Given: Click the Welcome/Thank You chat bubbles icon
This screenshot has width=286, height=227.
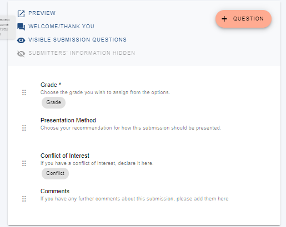Looking at the screenshot, I should point(21,27).
